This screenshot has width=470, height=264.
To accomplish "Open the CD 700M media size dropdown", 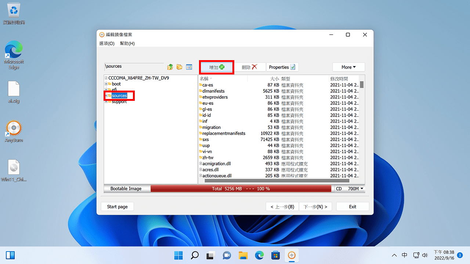I will point(349,189).
